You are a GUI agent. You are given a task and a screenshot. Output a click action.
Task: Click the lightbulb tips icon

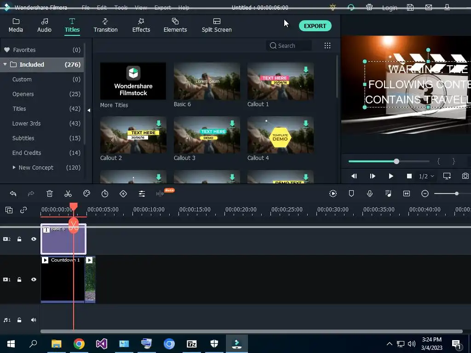click(333, 7)
